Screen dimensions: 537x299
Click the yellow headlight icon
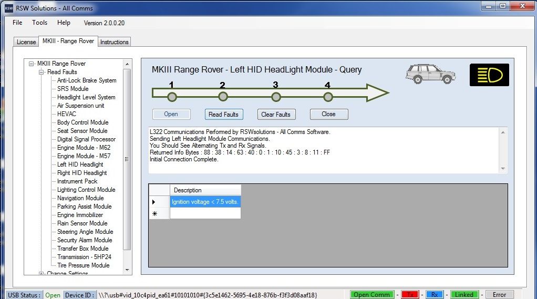coord(489,75)
